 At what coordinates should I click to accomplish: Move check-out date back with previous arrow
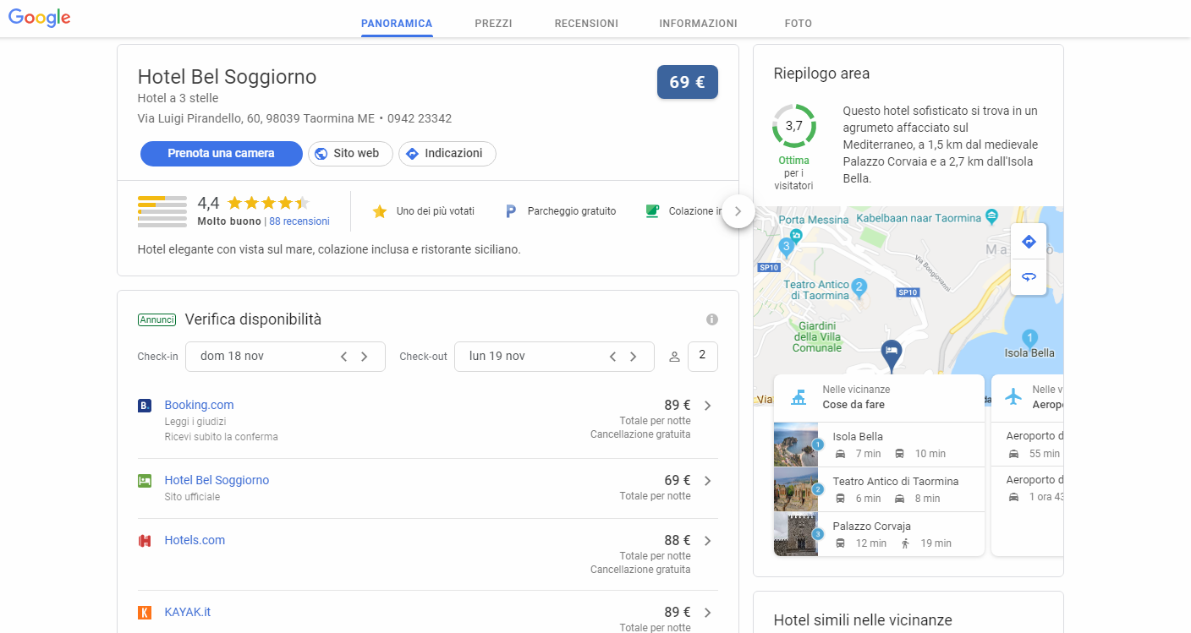point(612,357)
